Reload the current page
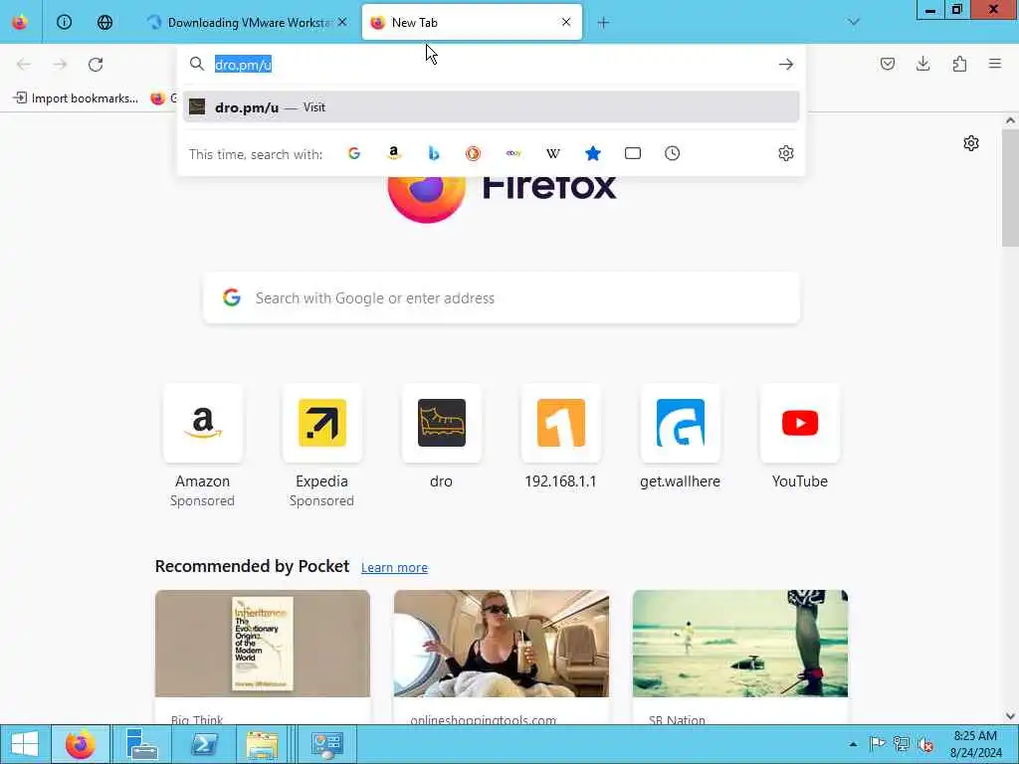1019x764 pixels. point(96,65)
